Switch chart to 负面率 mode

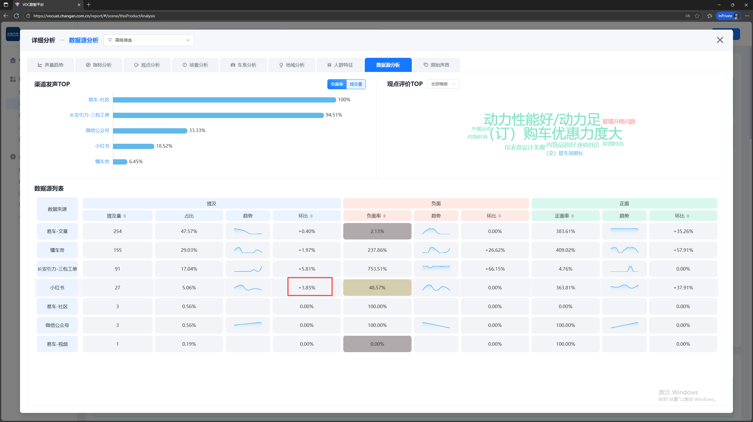point(337,84)
